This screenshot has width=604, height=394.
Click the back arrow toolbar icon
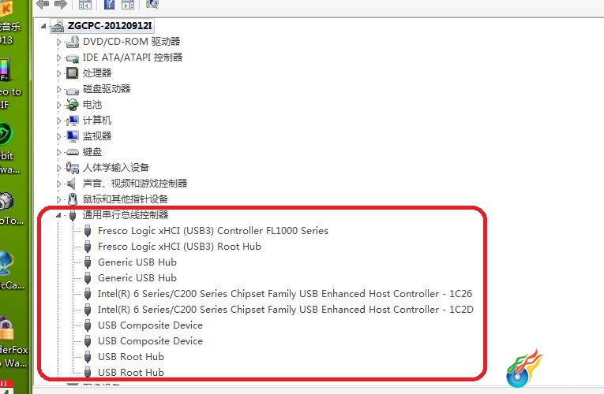click(43, 4)
